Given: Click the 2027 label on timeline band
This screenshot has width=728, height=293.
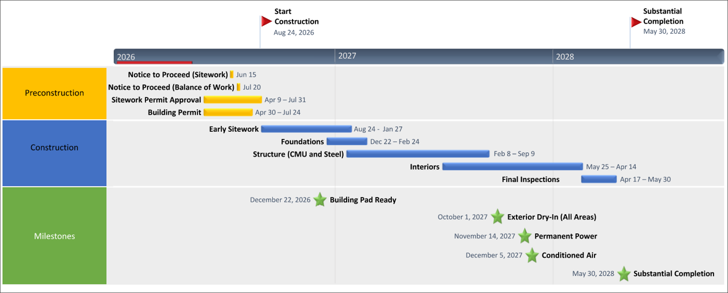Looking at the screenshot, I should pos(347,56).
